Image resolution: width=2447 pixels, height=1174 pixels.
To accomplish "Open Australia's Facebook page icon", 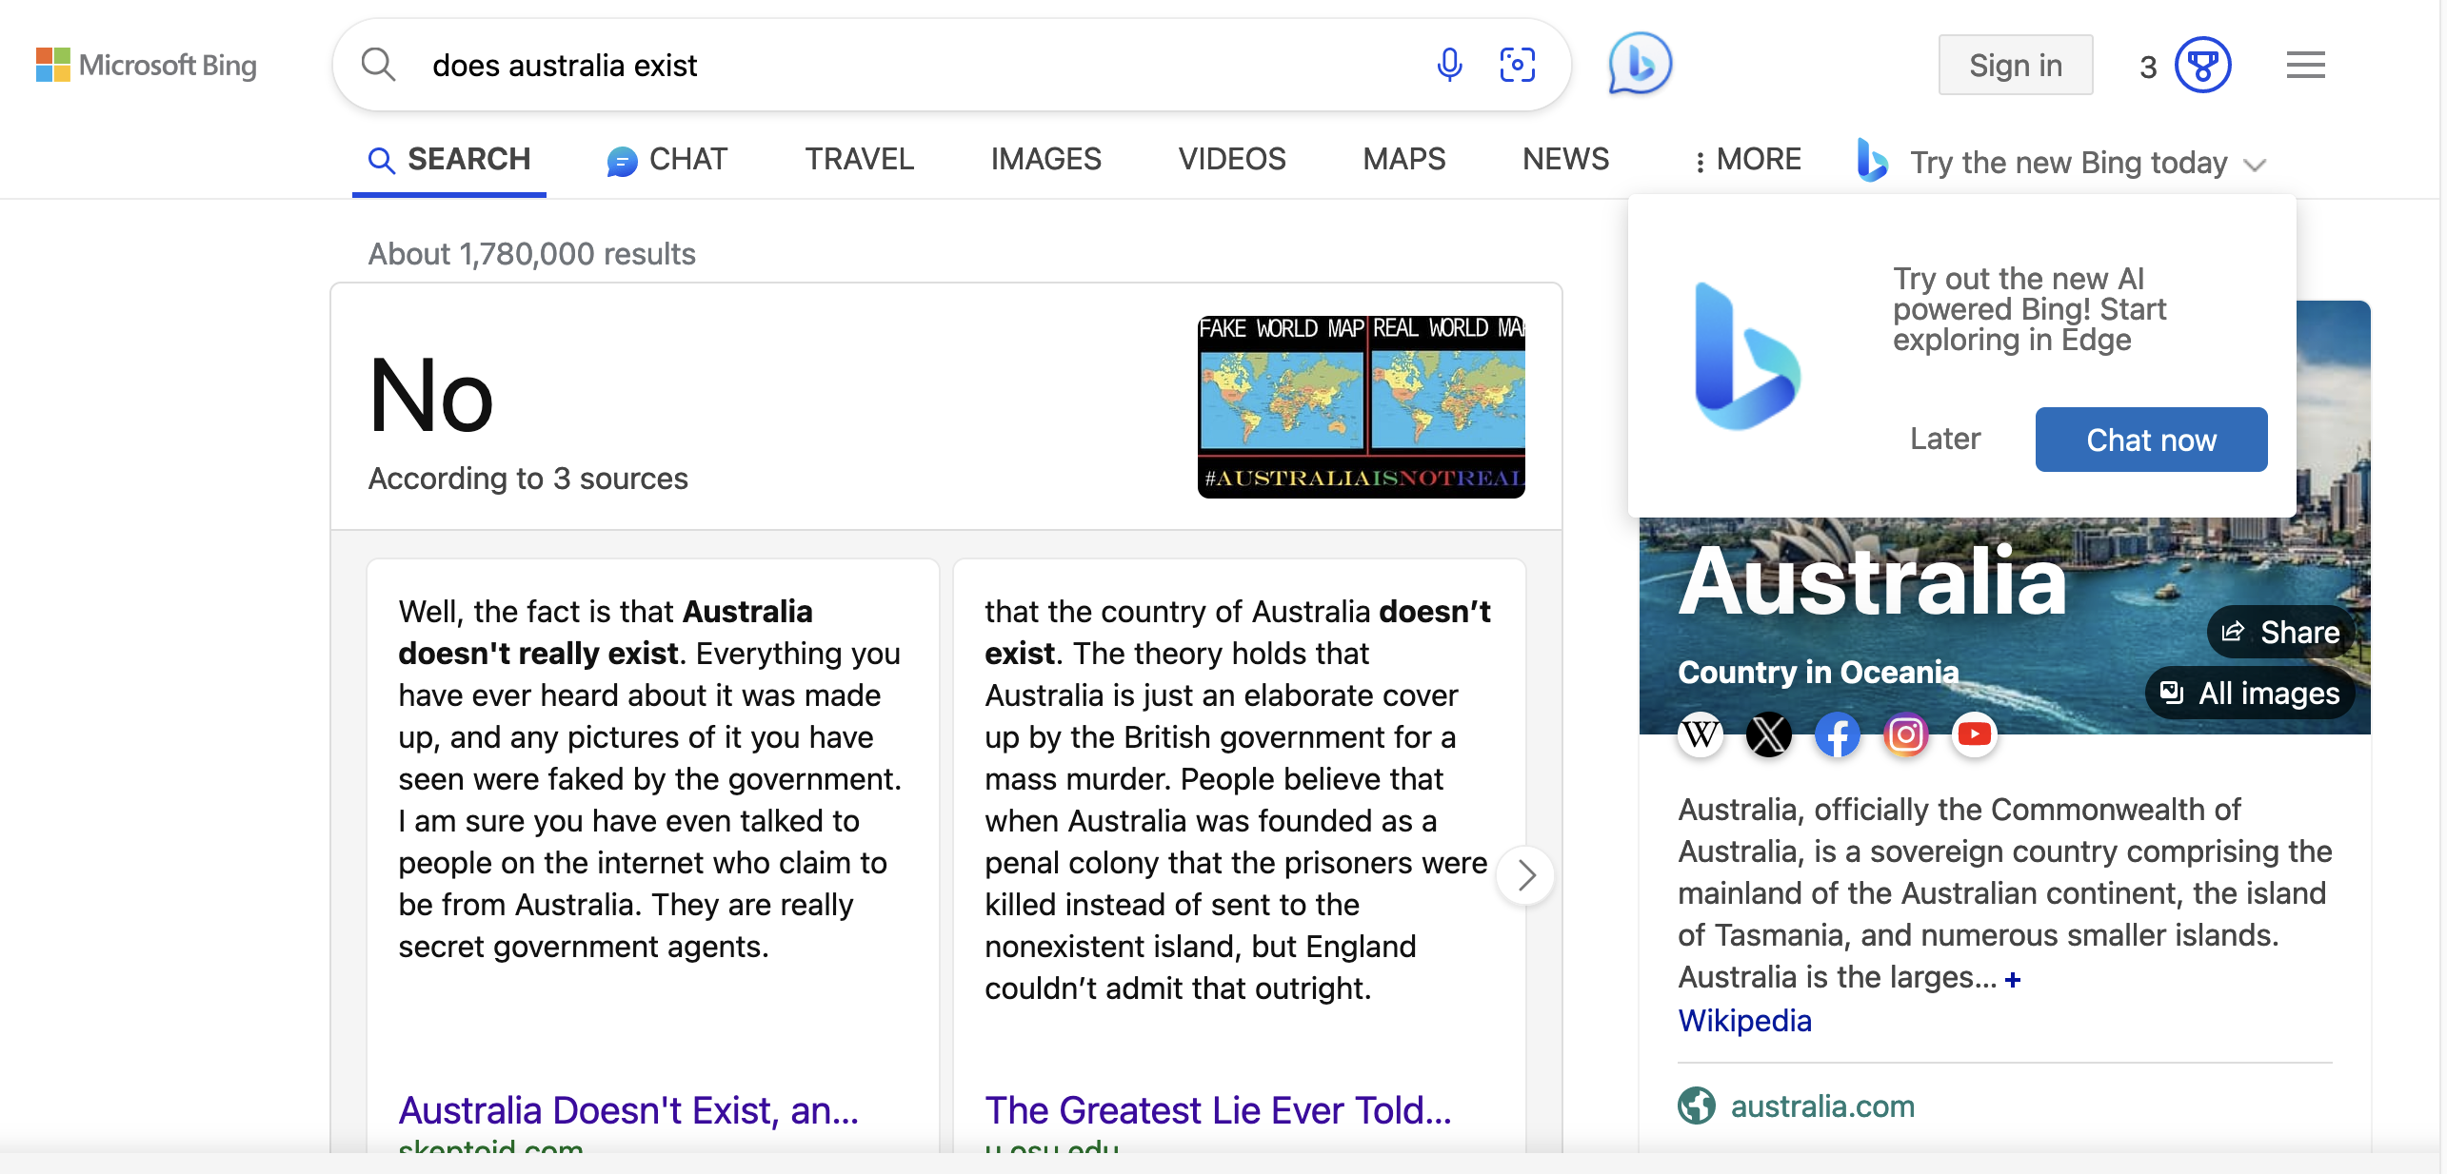I will [x=1837, y=734].
